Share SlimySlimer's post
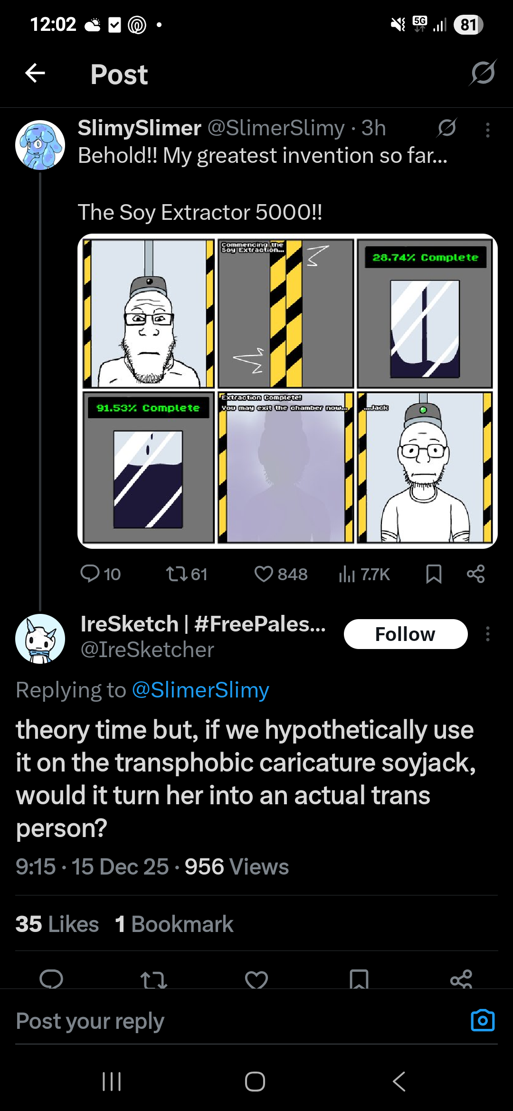 click(x=475, y=574)
